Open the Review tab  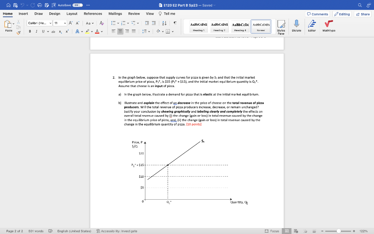[x=134, y=14]
